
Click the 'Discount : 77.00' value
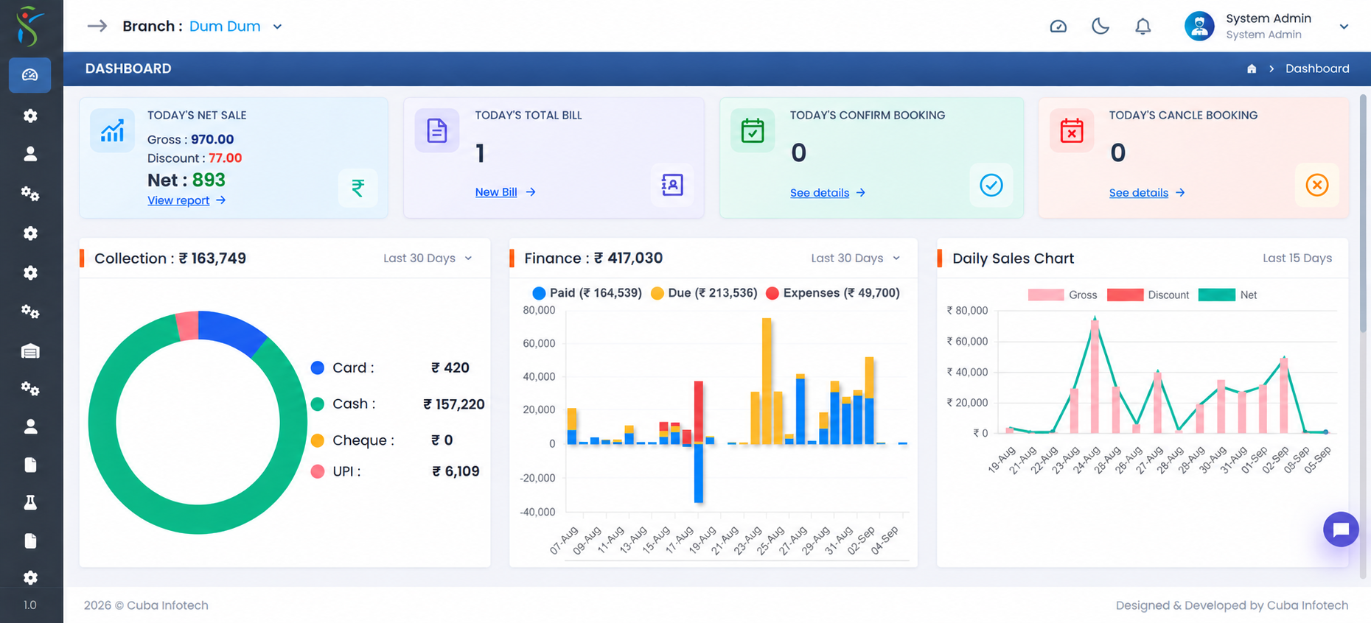click(195, 158)
